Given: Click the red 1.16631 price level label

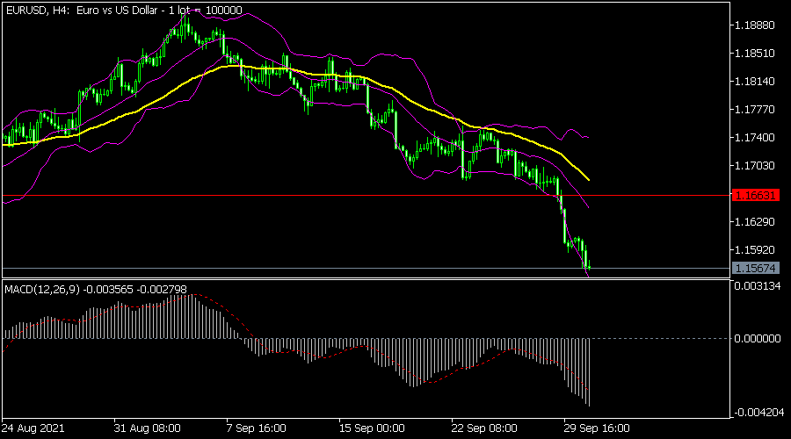Looking at the screenshot, I should point(755,195).
